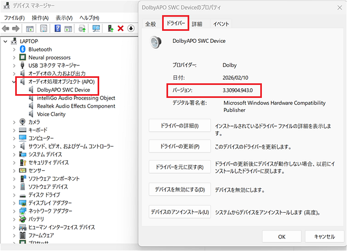The height and width of the screenshot is (251, 347).
Task: Click the update driver toolbar icon beside the monitor icon
Action: point(82,29)
